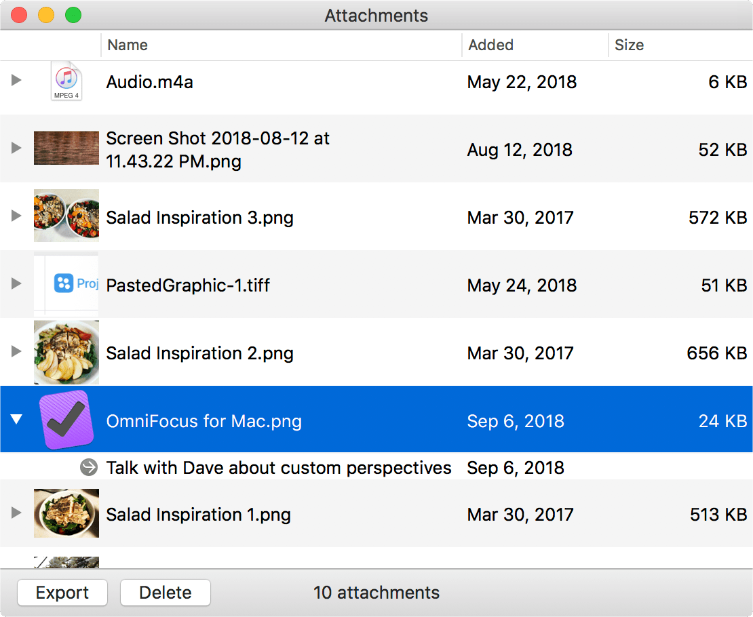Expand PastedGraphic-1.tiff disclosure triangle
This screenshot has width=753, height=617.
click(x=16, y=283)
